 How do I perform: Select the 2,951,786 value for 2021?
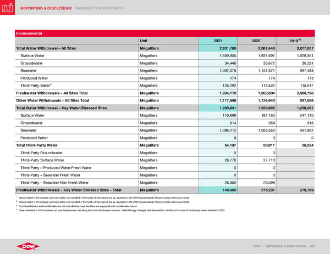(x=228, y=48)
